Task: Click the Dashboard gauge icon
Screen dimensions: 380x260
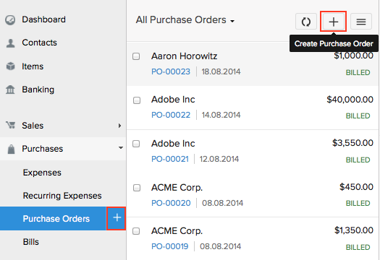Action: (x=10, y=20)
